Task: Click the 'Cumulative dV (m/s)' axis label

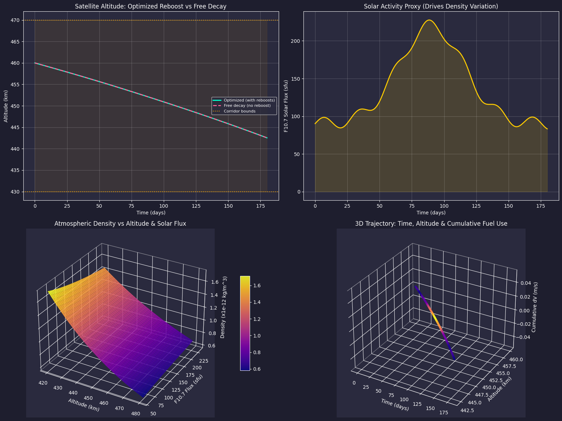Action: [x=535, y=307]
